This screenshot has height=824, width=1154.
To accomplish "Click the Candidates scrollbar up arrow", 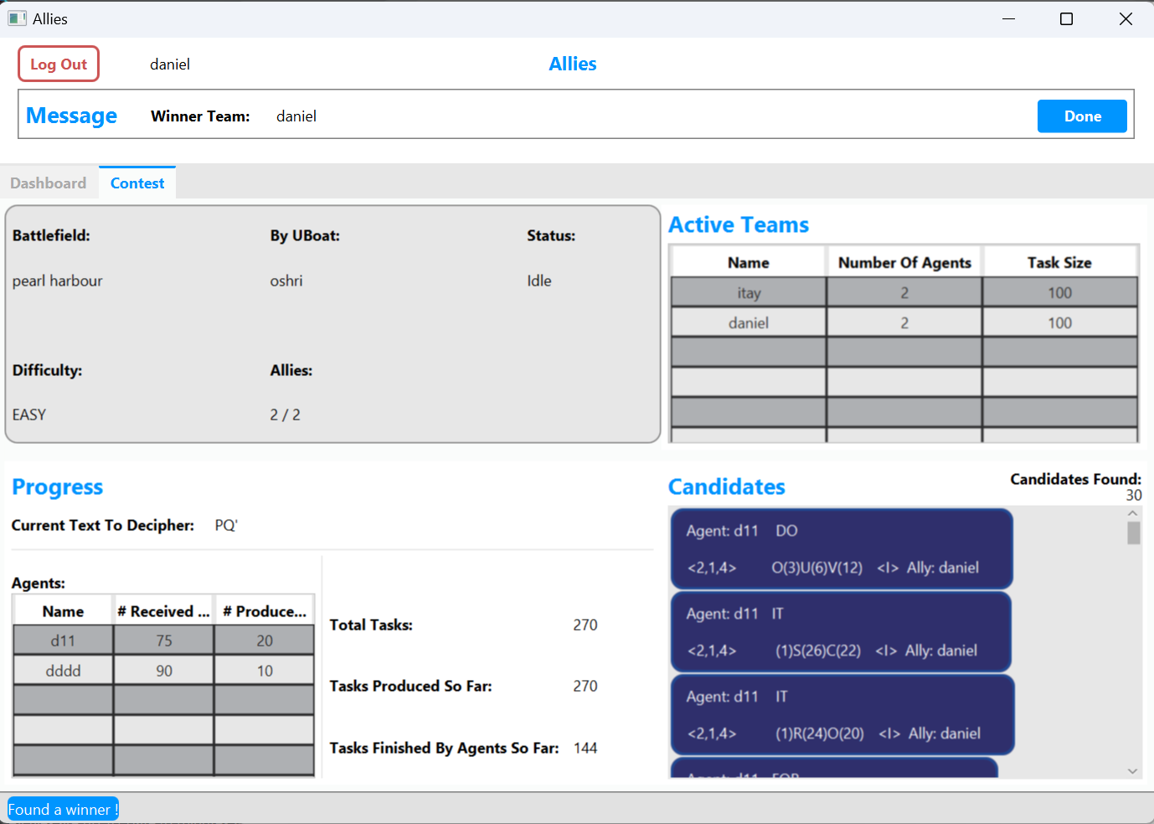I will 1133,513.
